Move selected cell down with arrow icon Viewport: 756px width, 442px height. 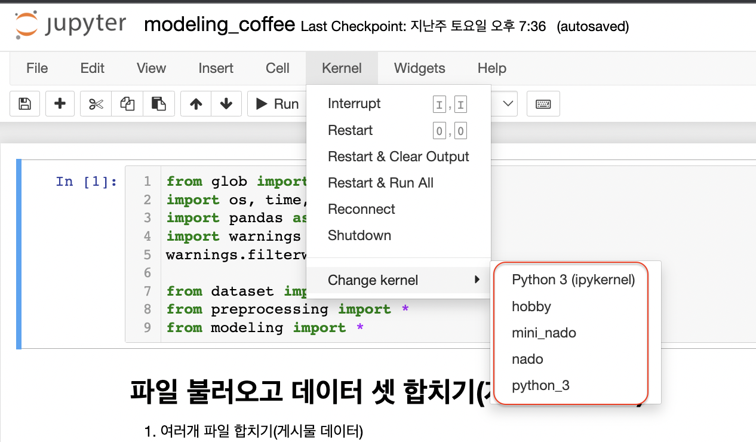point(226,103)
